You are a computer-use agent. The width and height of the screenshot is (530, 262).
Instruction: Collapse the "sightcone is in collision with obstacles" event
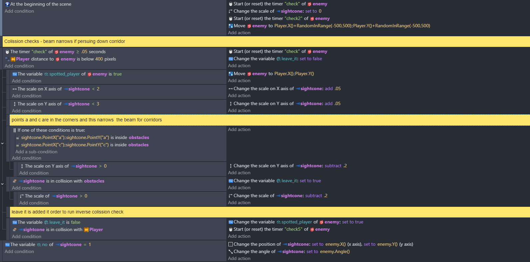2,184
